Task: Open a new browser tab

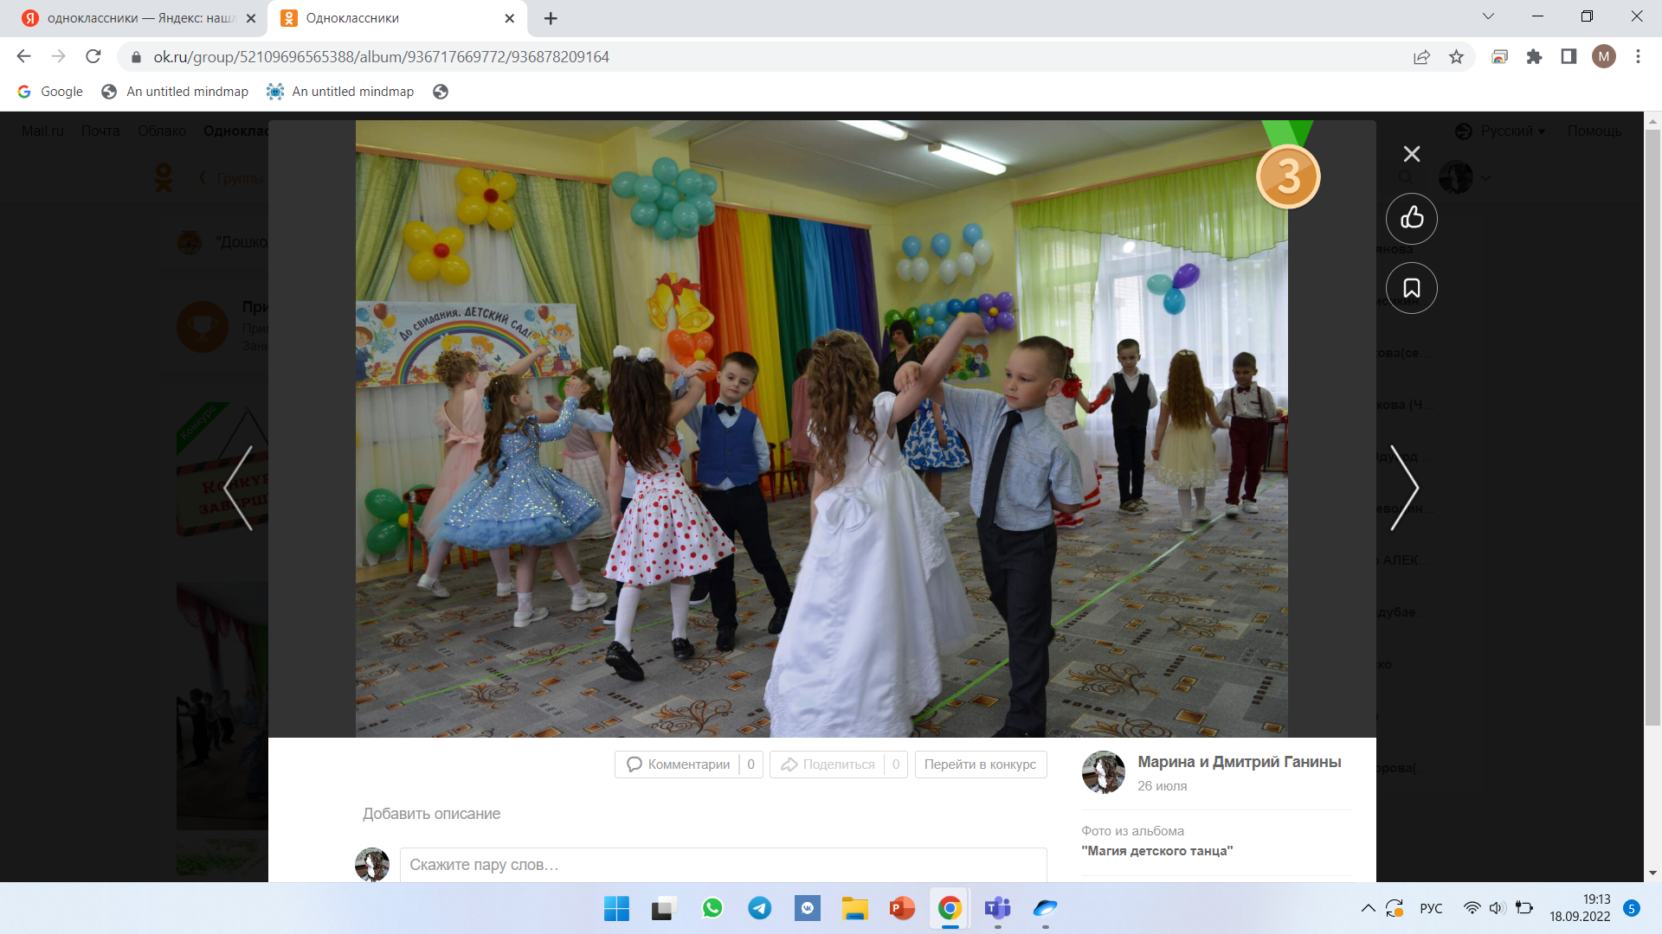Action: (x=551, y=18)
